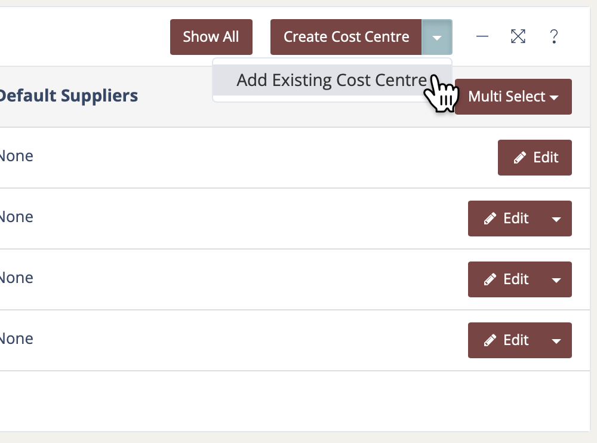The image size is (597, 443).
Task: Click the pencil Edit in the fourth row
Action: (506, 340)
